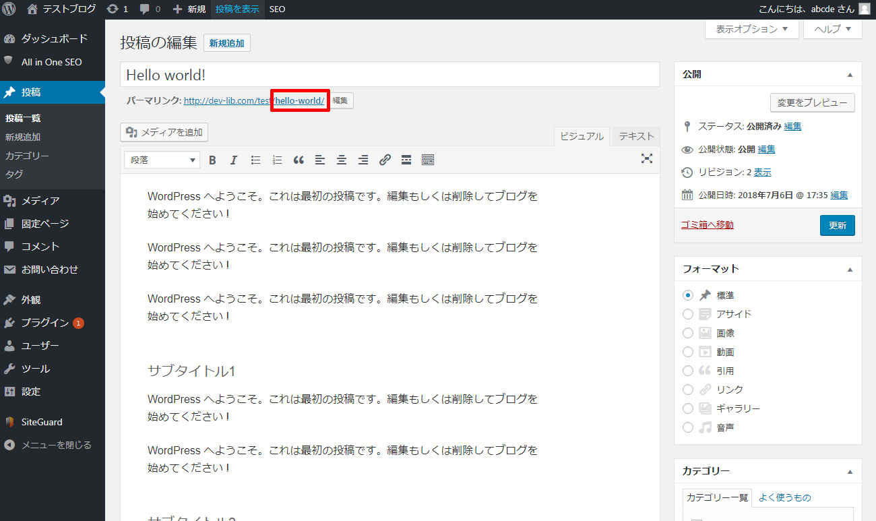
Task: Center align text using the toolbar icon
Action: (x=342, y=160)
